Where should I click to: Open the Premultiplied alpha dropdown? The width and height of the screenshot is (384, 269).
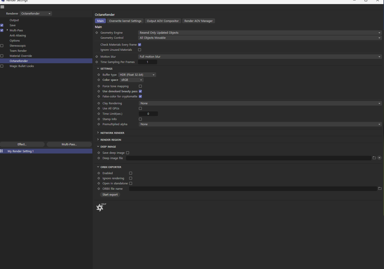[x=260, y=124]
